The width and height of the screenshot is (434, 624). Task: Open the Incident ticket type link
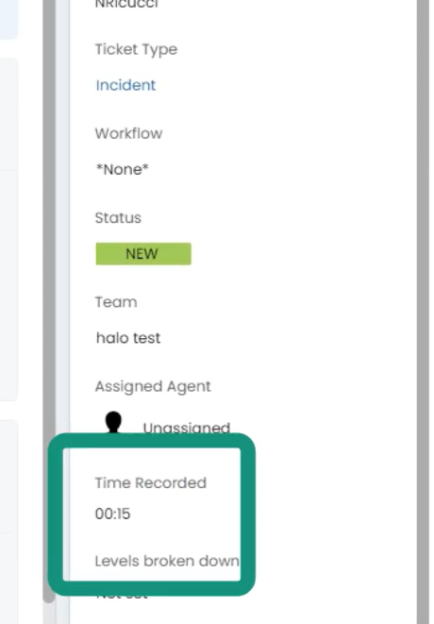pos(125,85)
